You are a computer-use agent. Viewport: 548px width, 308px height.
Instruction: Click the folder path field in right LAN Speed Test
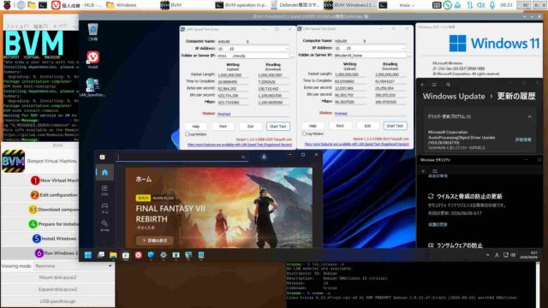pos(370,55)
